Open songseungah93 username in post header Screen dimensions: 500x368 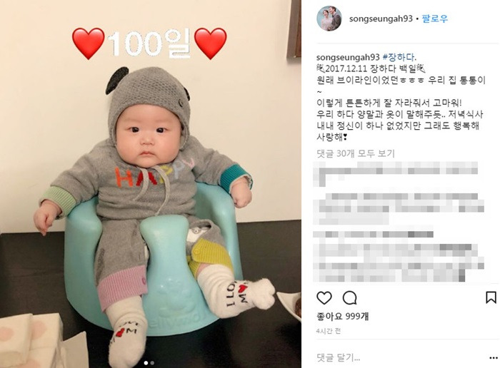pos(381,19)
